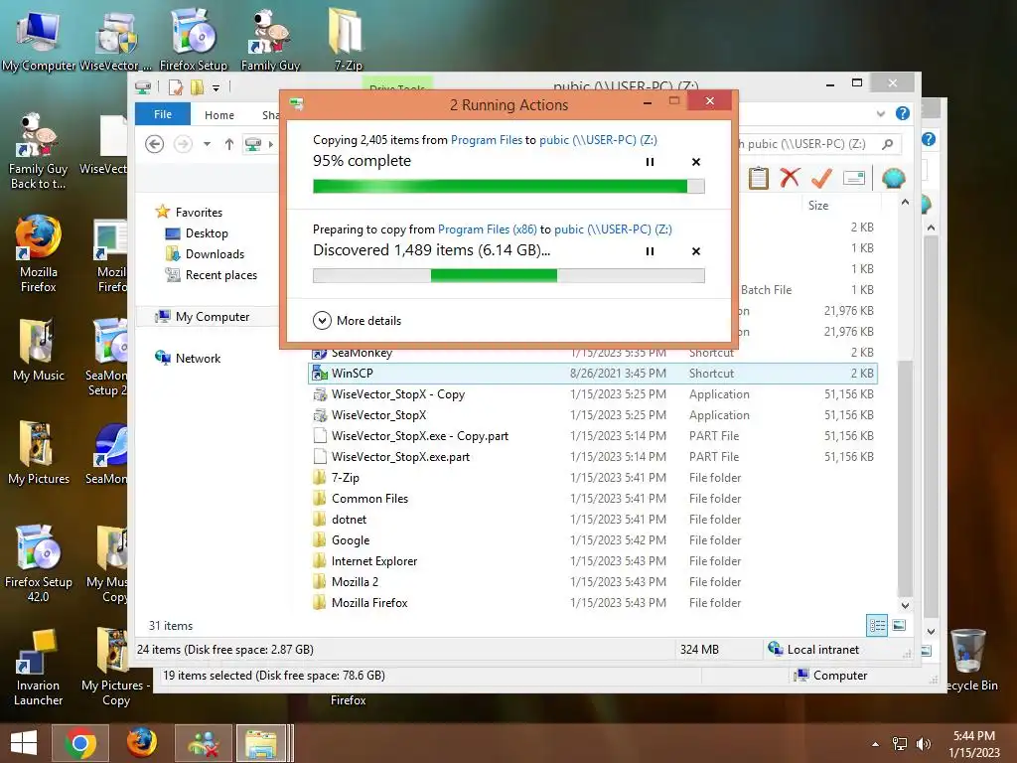Select the Google folder
Screen dimensions: 1017x763
(x=593, y=539)
